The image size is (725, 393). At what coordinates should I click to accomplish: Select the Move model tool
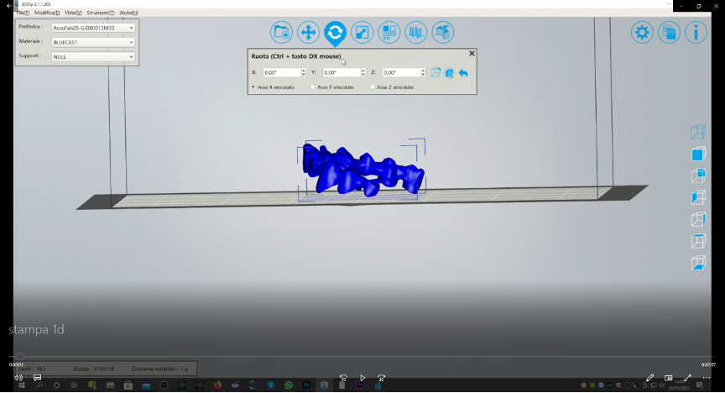(x=308, y=33)
